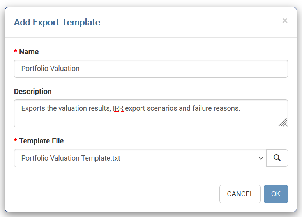Image resolution: width=302 pixels, height=217 pixels.
Task: Click the Name field label
Action: 29,52
